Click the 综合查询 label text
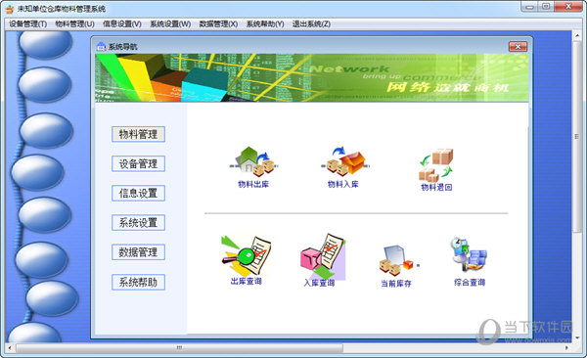This screenshot has height=358, width=587. click(470, 282)
